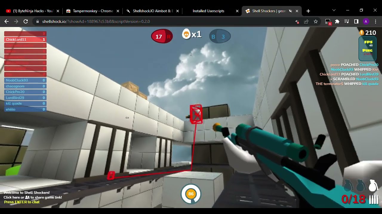This screenshot has height=214, width=382.
Task: Click the white available grenade icon
Action: [372, 185]
